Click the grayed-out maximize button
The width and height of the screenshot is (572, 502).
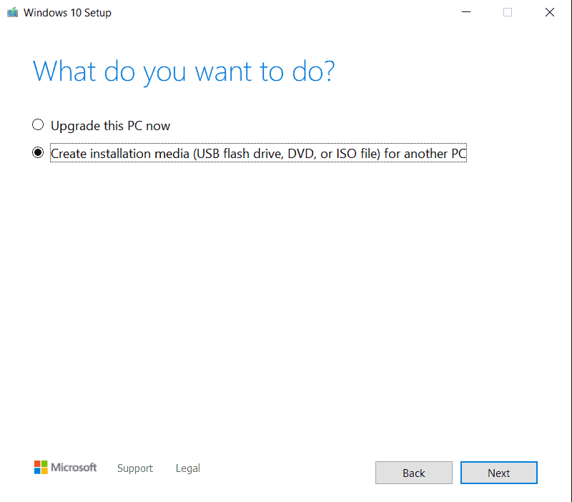508,12
